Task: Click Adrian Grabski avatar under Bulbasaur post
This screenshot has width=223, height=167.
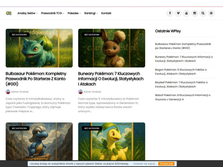Action: click(8, 92)
